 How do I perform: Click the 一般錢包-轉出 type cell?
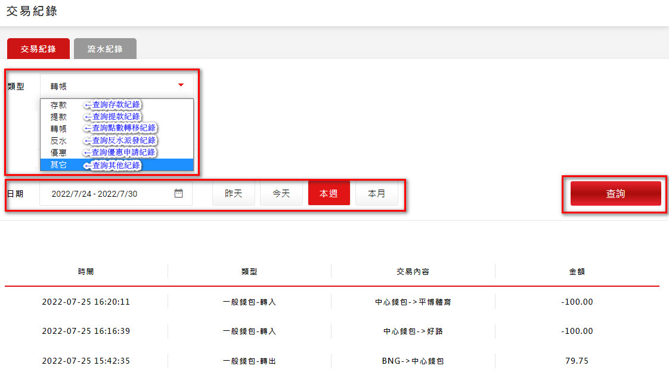[249, 361]
